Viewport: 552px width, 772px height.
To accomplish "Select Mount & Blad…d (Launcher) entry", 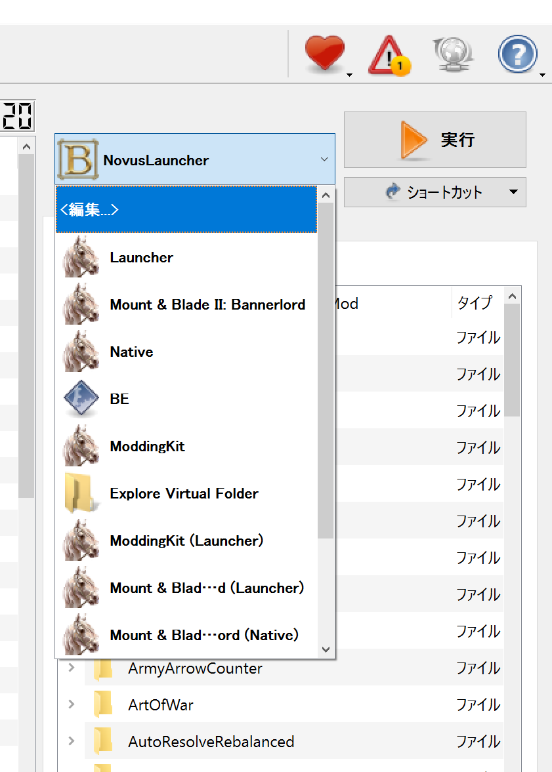I will click(186, 588).
